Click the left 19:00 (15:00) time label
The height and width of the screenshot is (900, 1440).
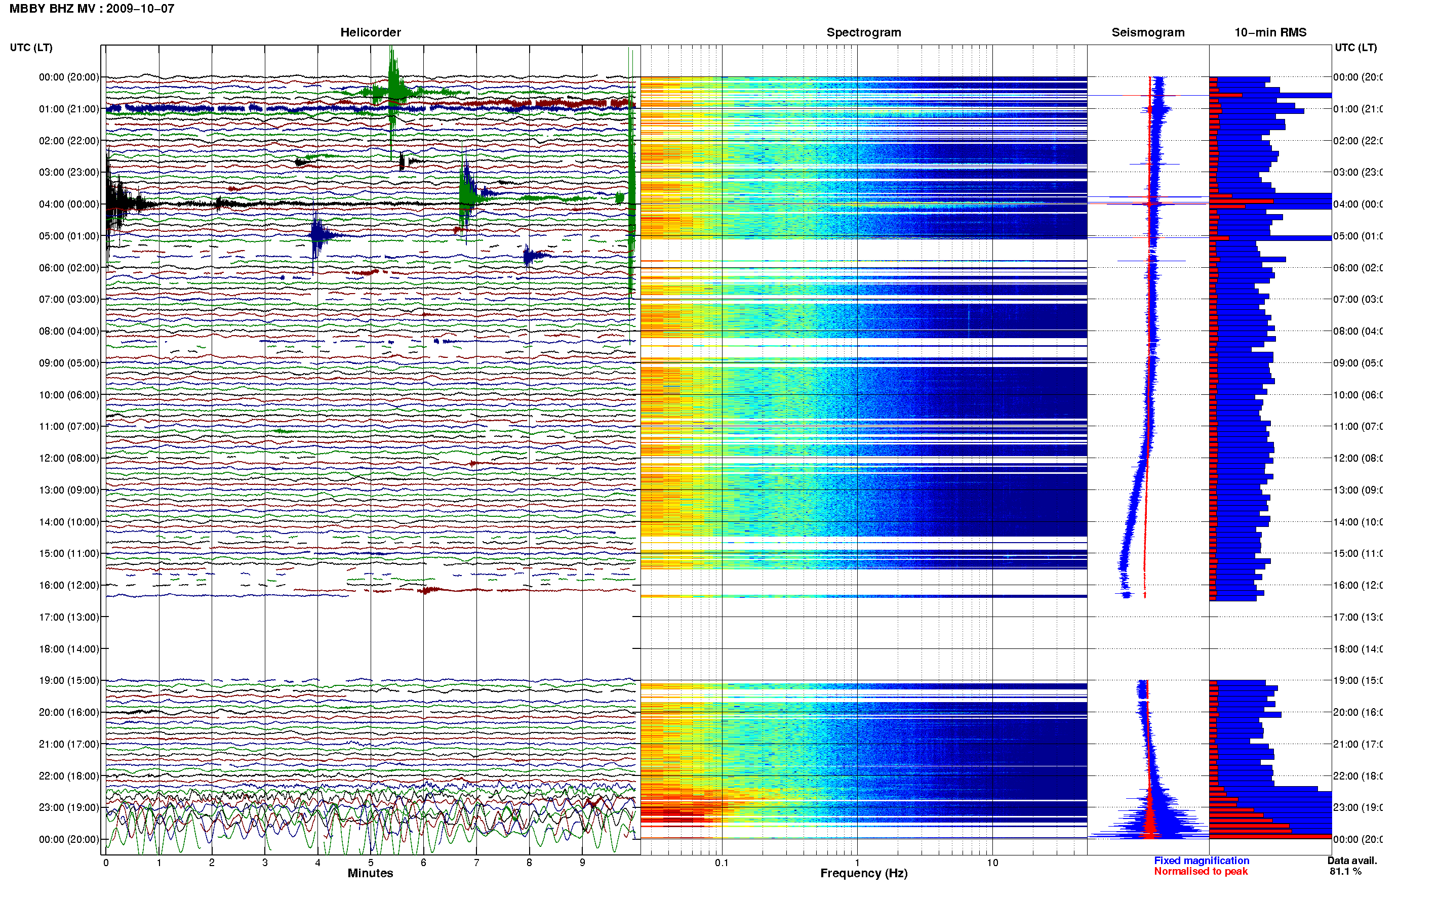pyautogui.click(x=68, y=680)
